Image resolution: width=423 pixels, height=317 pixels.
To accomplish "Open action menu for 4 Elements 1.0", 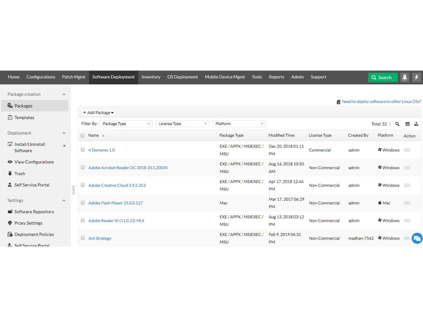I will (407, 150).
